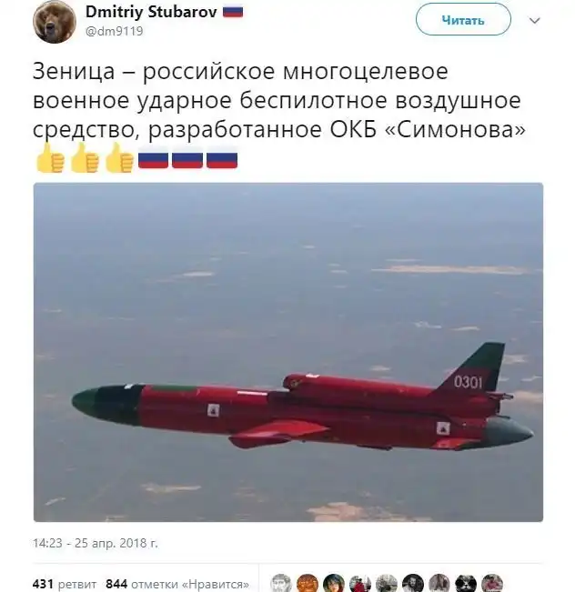The image size is (575, 592).
Task: Click the Russian flag emoji beside username
Action: [233, 13]
